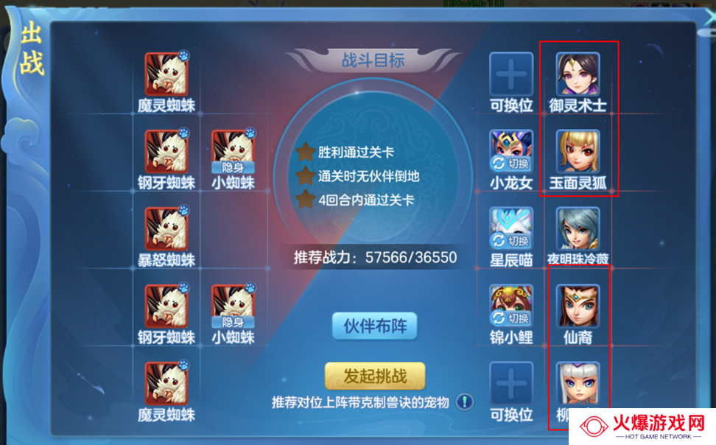Select the 玉面灵狐 partner portrait
716x445 pixels.
point(578,151)
